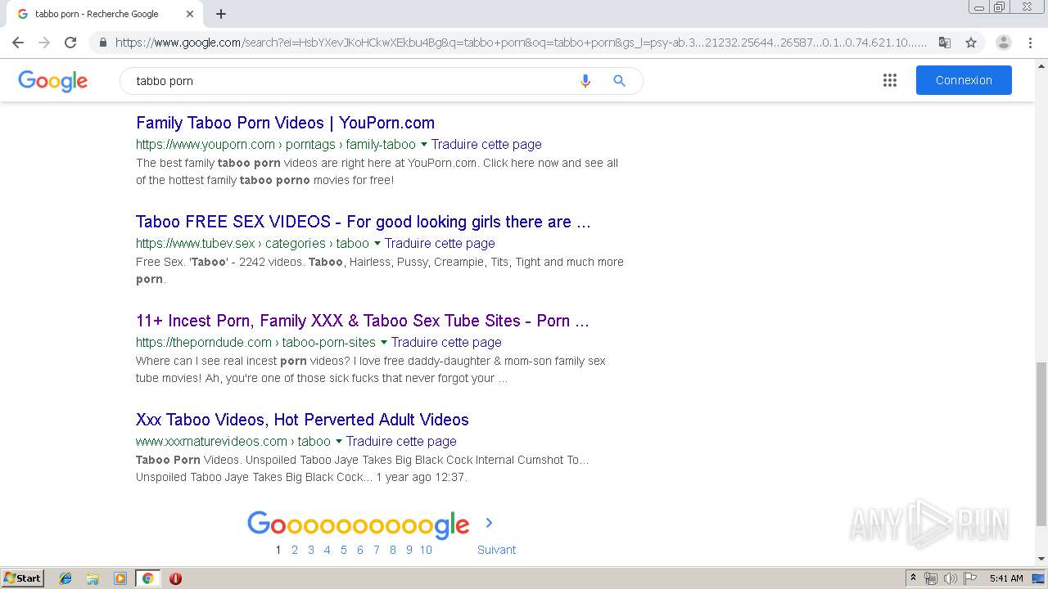
Task: Translate the tubev.sex result page
Action: coord(440,243)
